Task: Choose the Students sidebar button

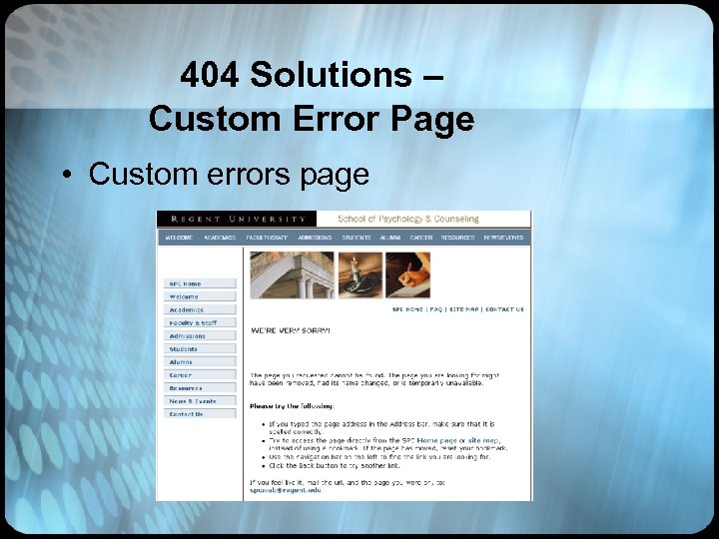Action: [200, 348]
